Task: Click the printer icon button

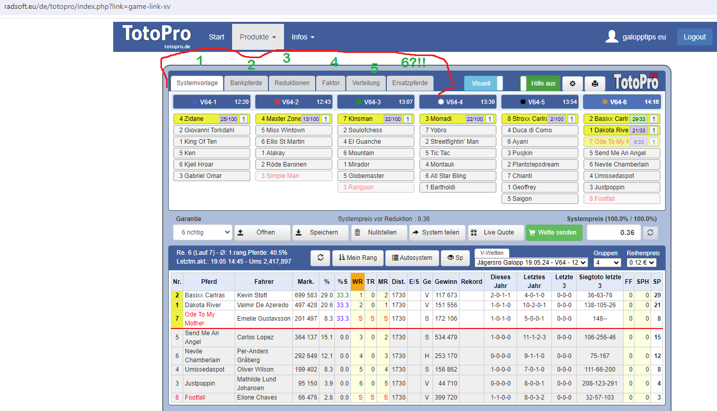Action: click(595, 84)
